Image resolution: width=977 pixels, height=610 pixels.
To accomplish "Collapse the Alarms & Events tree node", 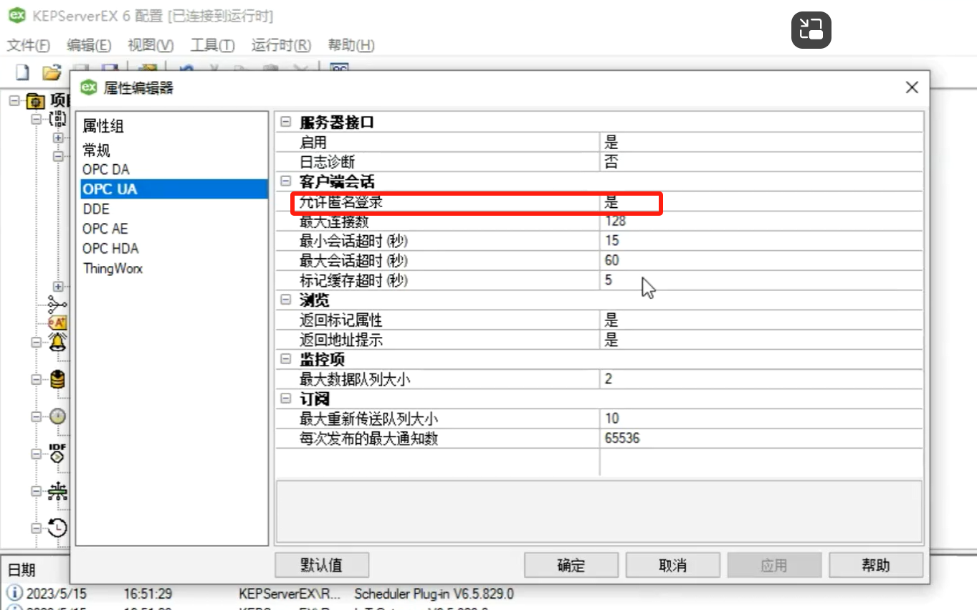I will coord(37,343).
